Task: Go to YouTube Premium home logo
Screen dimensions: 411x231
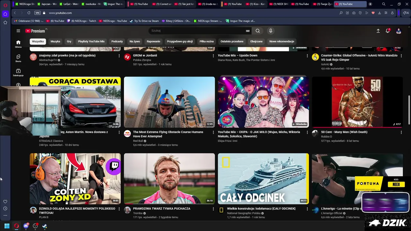Action: [x=36, y=31]
